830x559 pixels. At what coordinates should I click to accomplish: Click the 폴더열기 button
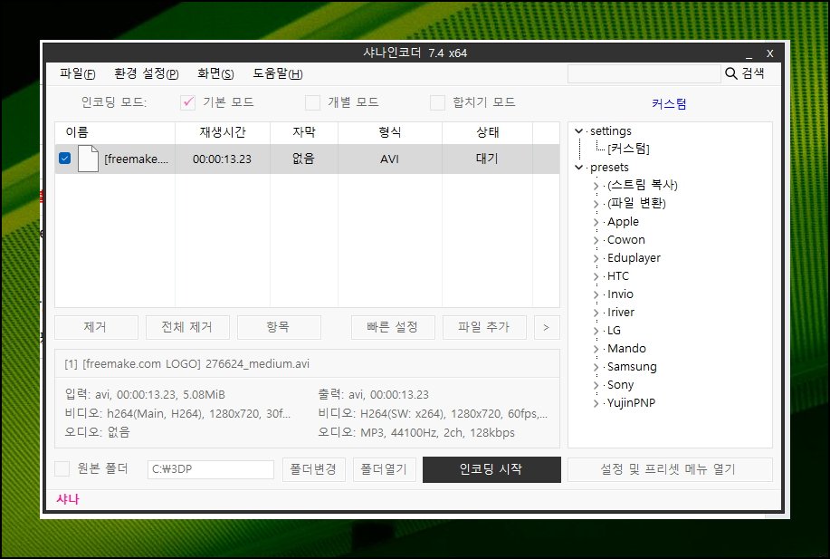pyautogui.click(x=385, y=469)
